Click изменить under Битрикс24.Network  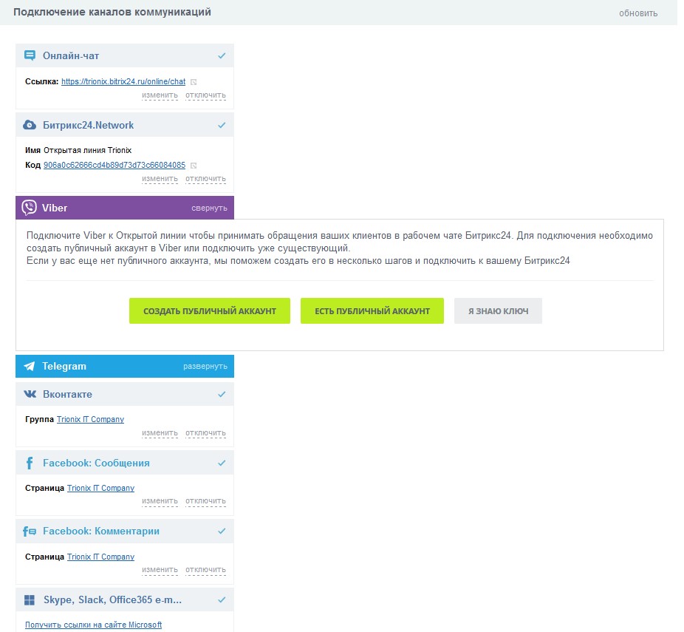pyautogui.click(x=160, y=179)
